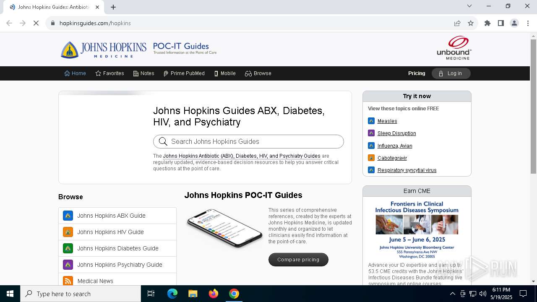
Task: Open the Sleep Disruption topic
Action: tap(397, 133)
